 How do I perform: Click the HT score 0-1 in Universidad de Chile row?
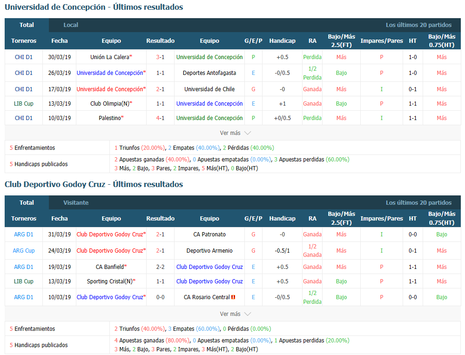pos(412,89)
